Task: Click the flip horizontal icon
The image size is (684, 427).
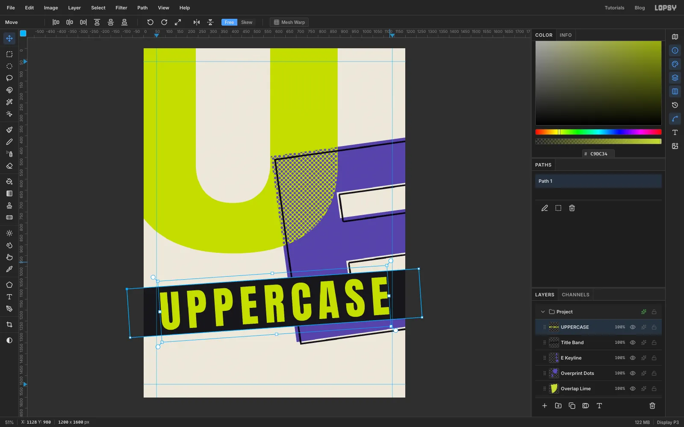Action: pos(197,22)
